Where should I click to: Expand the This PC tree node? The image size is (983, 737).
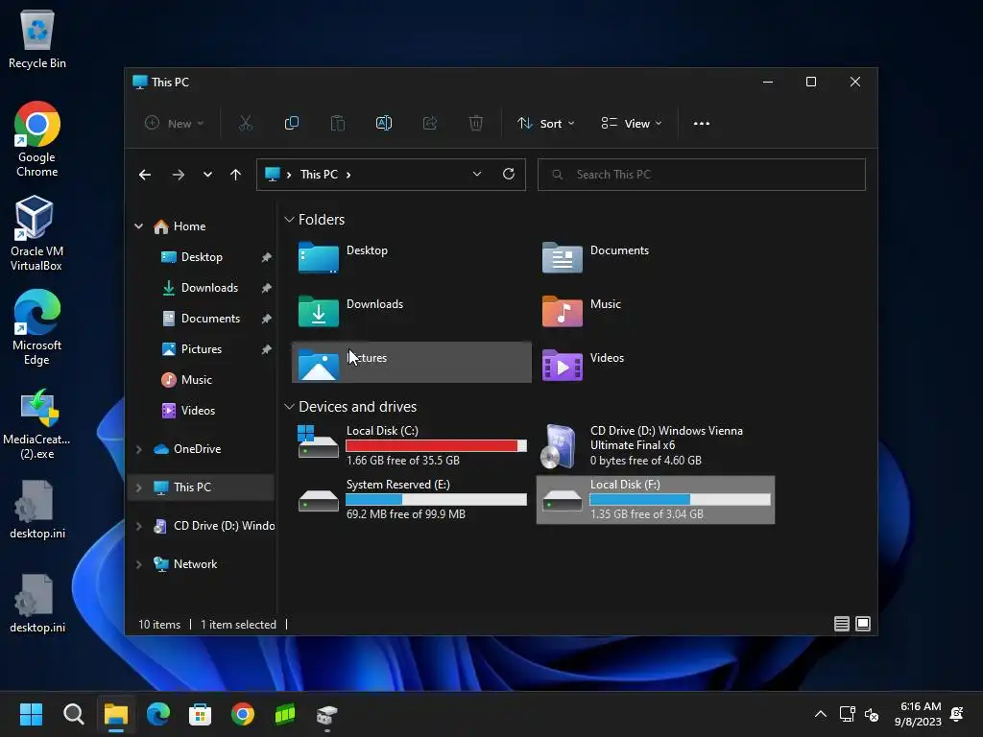click(x=138, y=487)
